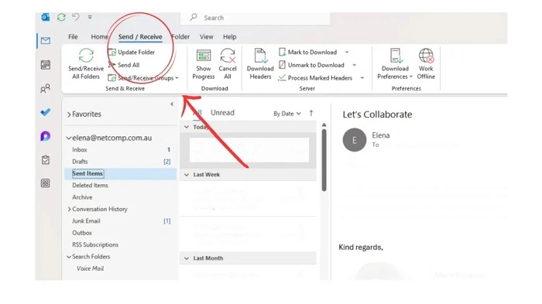Open the File menu tab

pos(73,36)
